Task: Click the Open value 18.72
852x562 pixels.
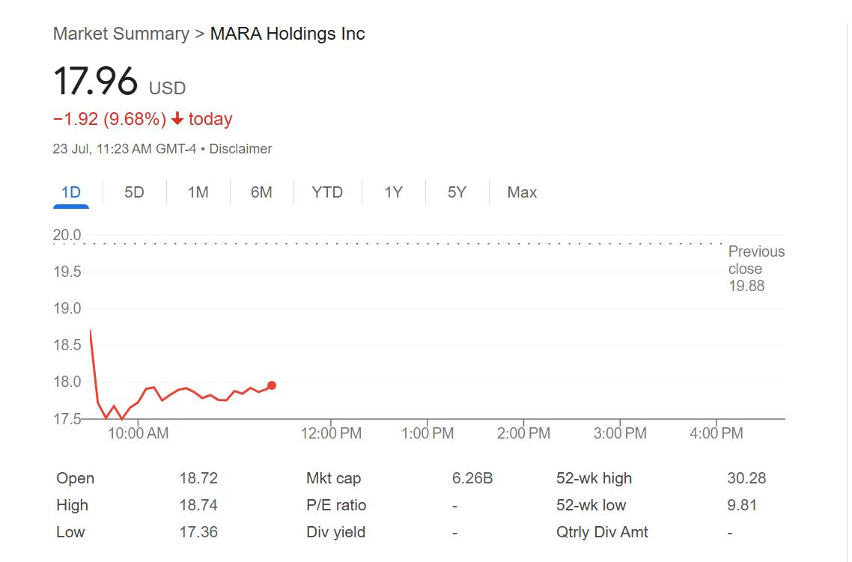Action: (x=198, y=478)
